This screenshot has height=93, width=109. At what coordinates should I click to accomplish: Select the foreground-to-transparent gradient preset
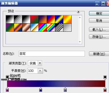[x=18, y=19]
